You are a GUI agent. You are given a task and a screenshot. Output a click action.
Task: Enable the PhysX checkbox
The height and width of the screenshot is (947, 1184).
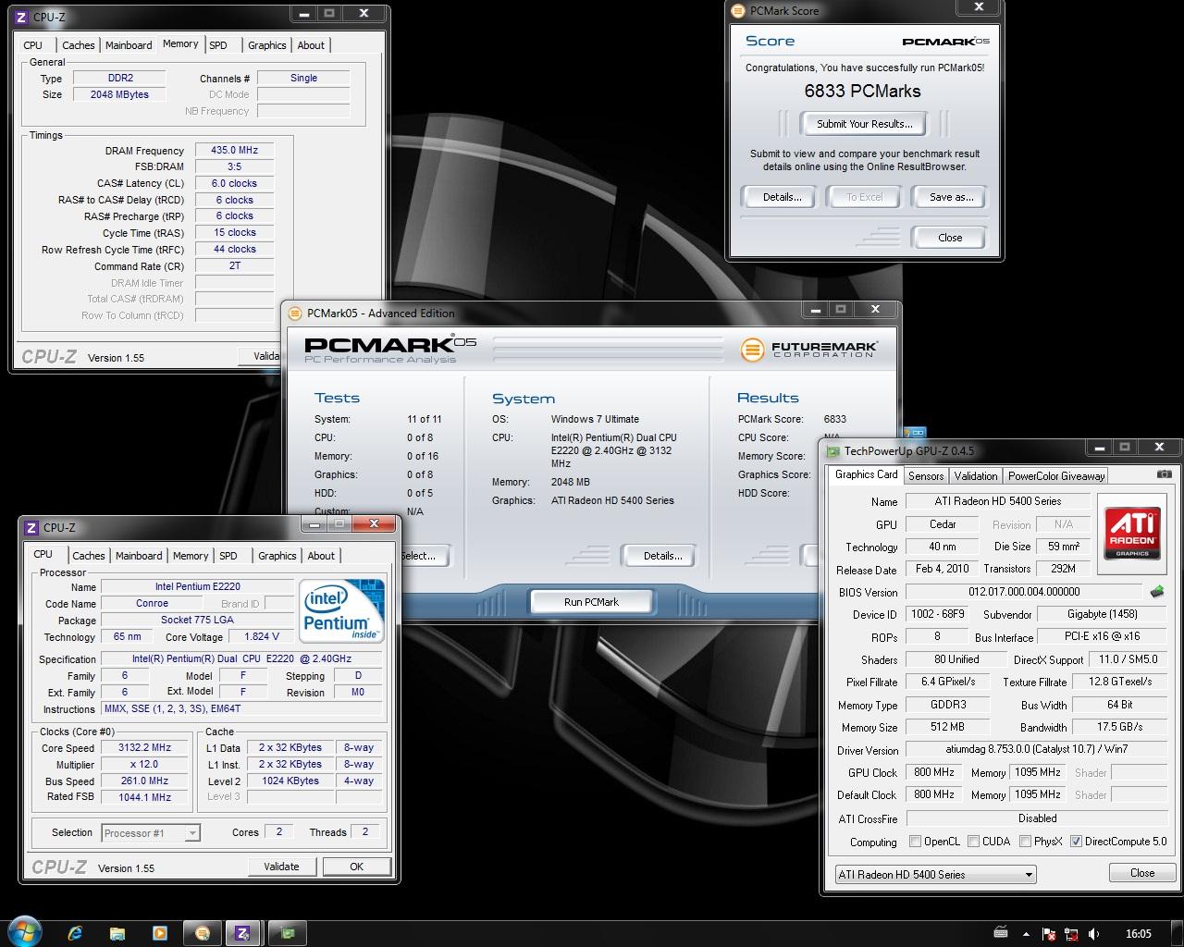pyautogui.click(x=1025, y=842)
